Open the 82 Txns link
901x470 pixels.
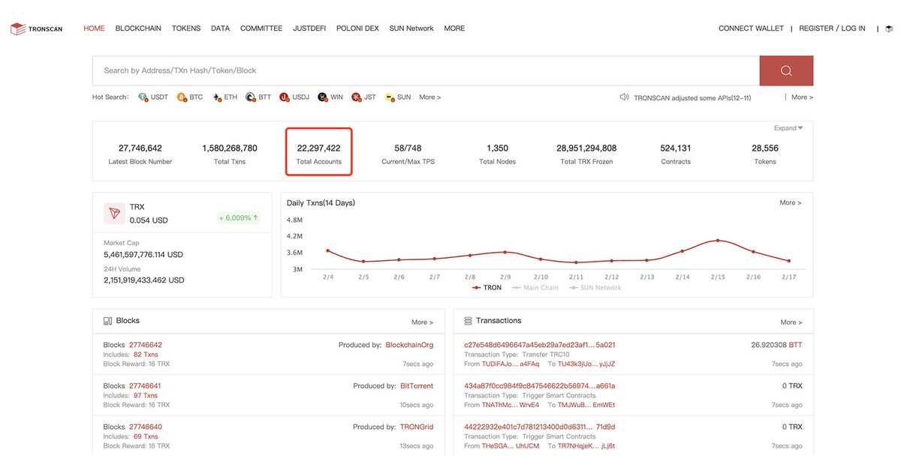coord(146,355)
